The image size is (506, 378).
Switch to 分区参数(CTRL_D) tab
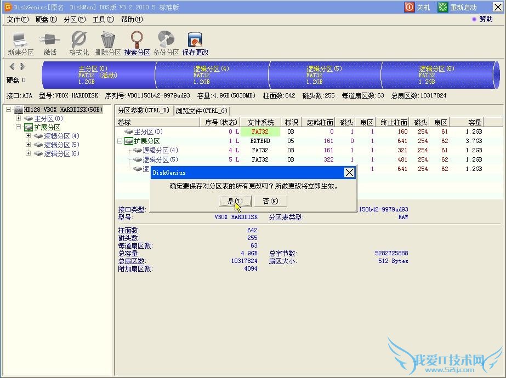click(144, 111)
